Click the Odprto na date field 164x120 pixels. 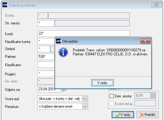point(49,89)
